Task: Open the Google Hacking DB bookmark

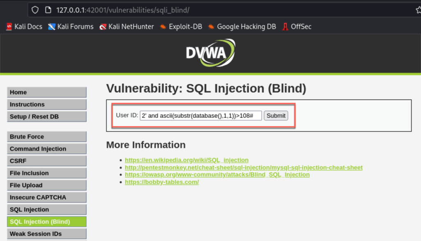Action: coord(242,27)
